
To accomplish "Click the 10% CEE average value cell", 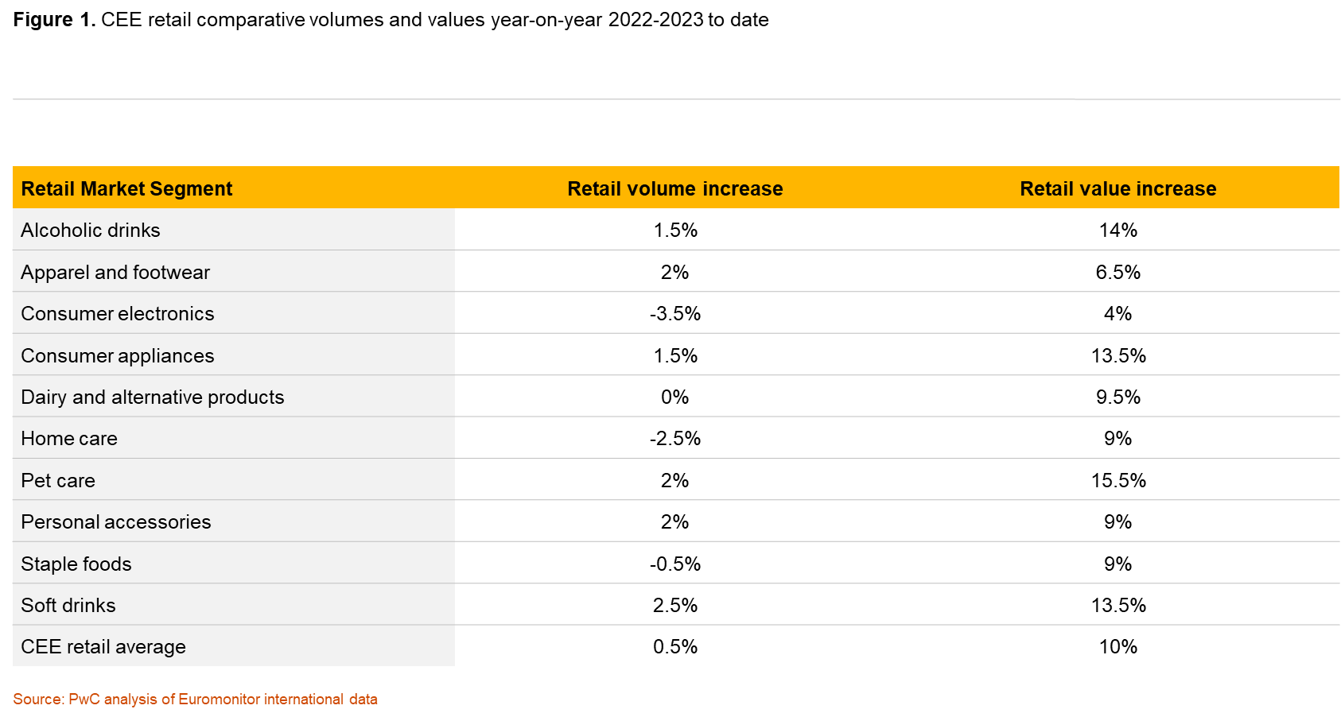I will tap(1117, 647).
